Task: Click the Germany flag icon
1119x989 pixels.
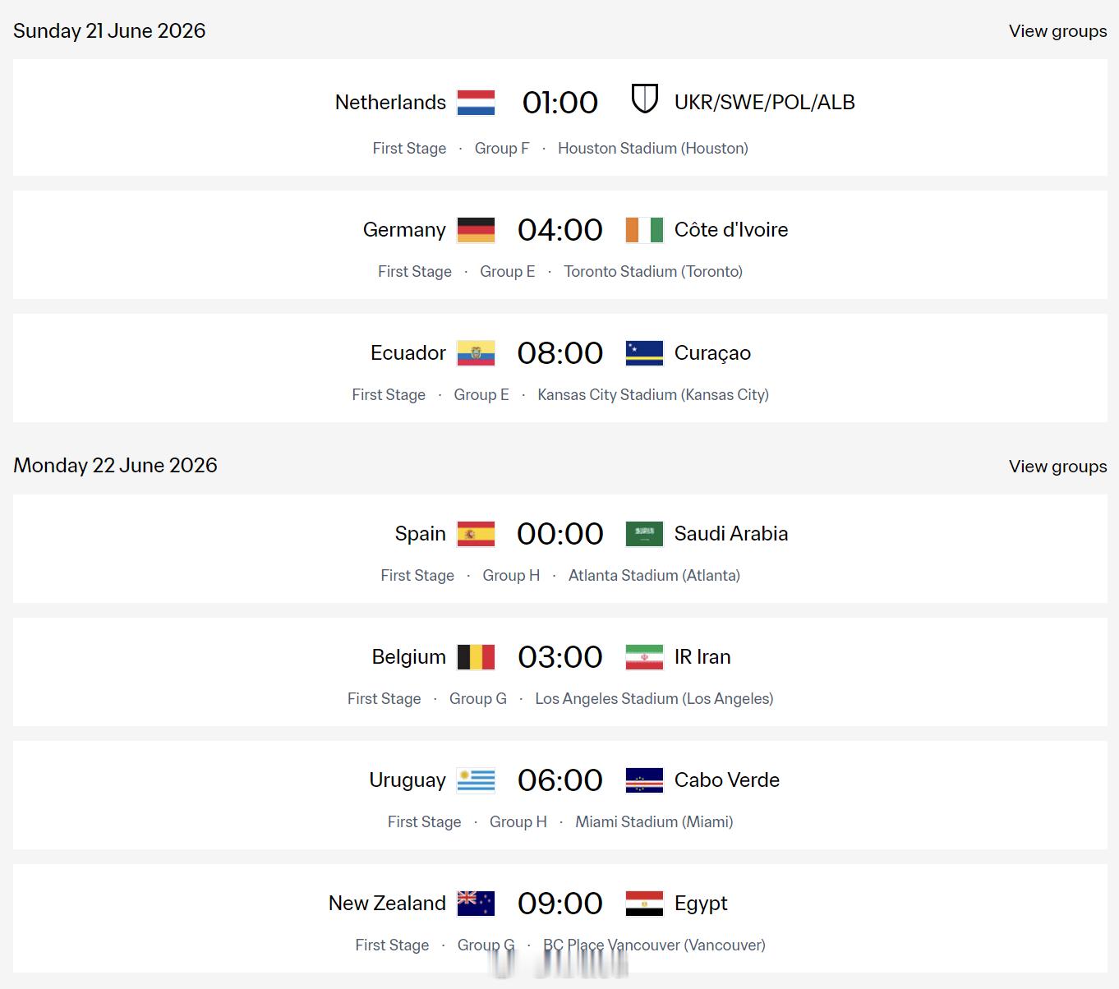Action: [476, 230]
